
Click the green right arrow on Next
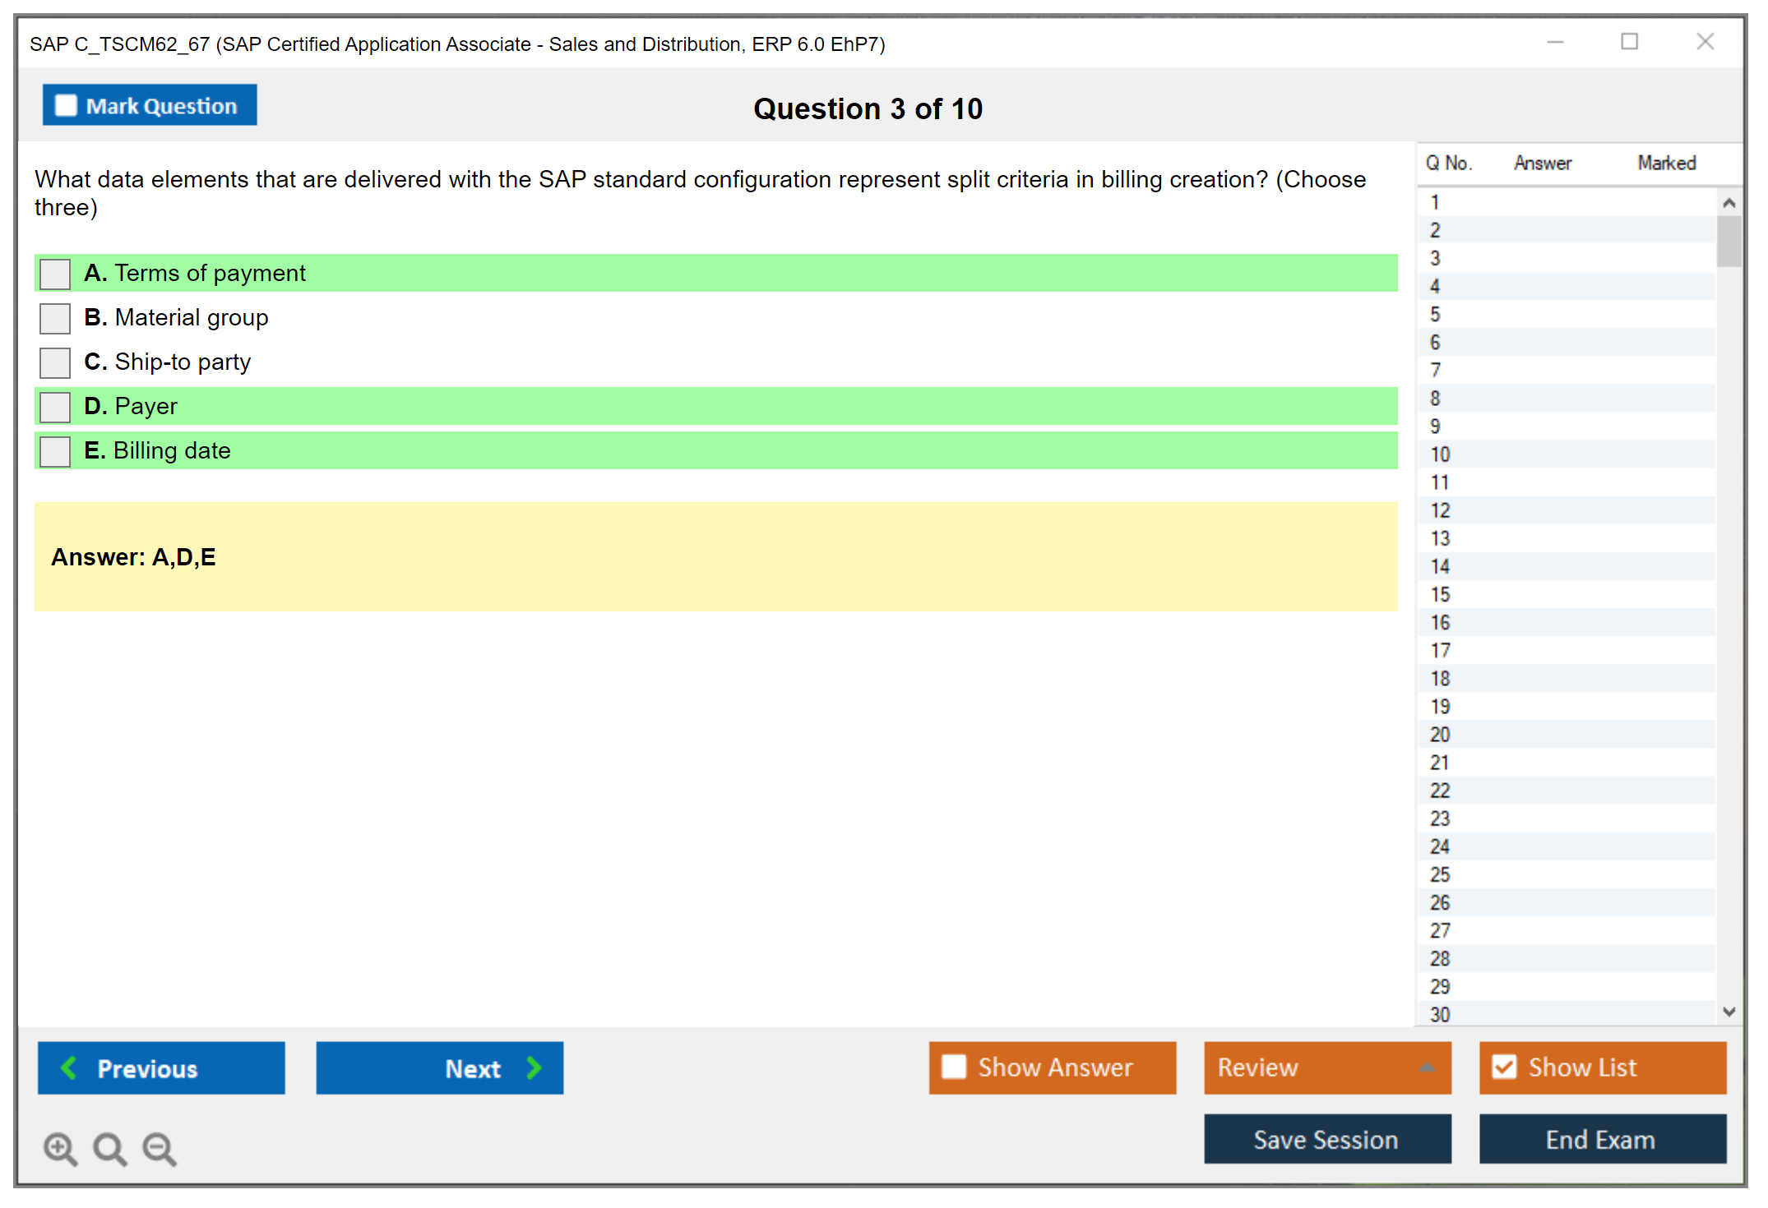(x=534, y=1067)
